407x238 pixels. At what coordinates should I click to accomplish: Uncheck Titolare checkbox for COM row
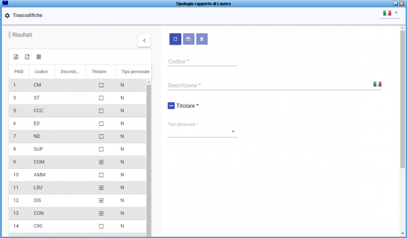[101, 162]
